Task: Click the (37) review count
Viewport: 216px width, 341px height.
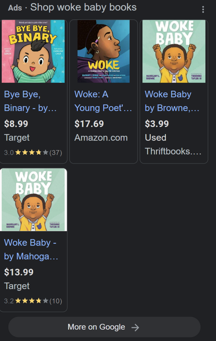Action: point(56,153)
